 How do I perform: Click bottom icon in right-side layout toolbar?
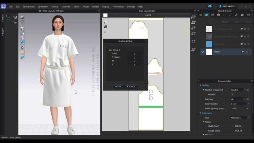(193, 49)
